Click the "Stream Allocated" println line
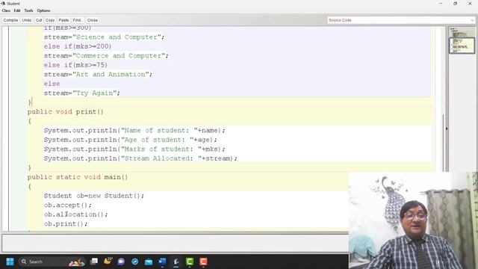The width and height of the screenshot is (478, 269). click(140, 158)
